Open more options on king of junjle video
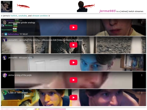This screenshot has width=147, height=110. click(142, 75)
